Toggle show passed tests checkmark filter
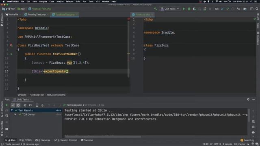Screen dimensions: 260x146 (13, 105)
